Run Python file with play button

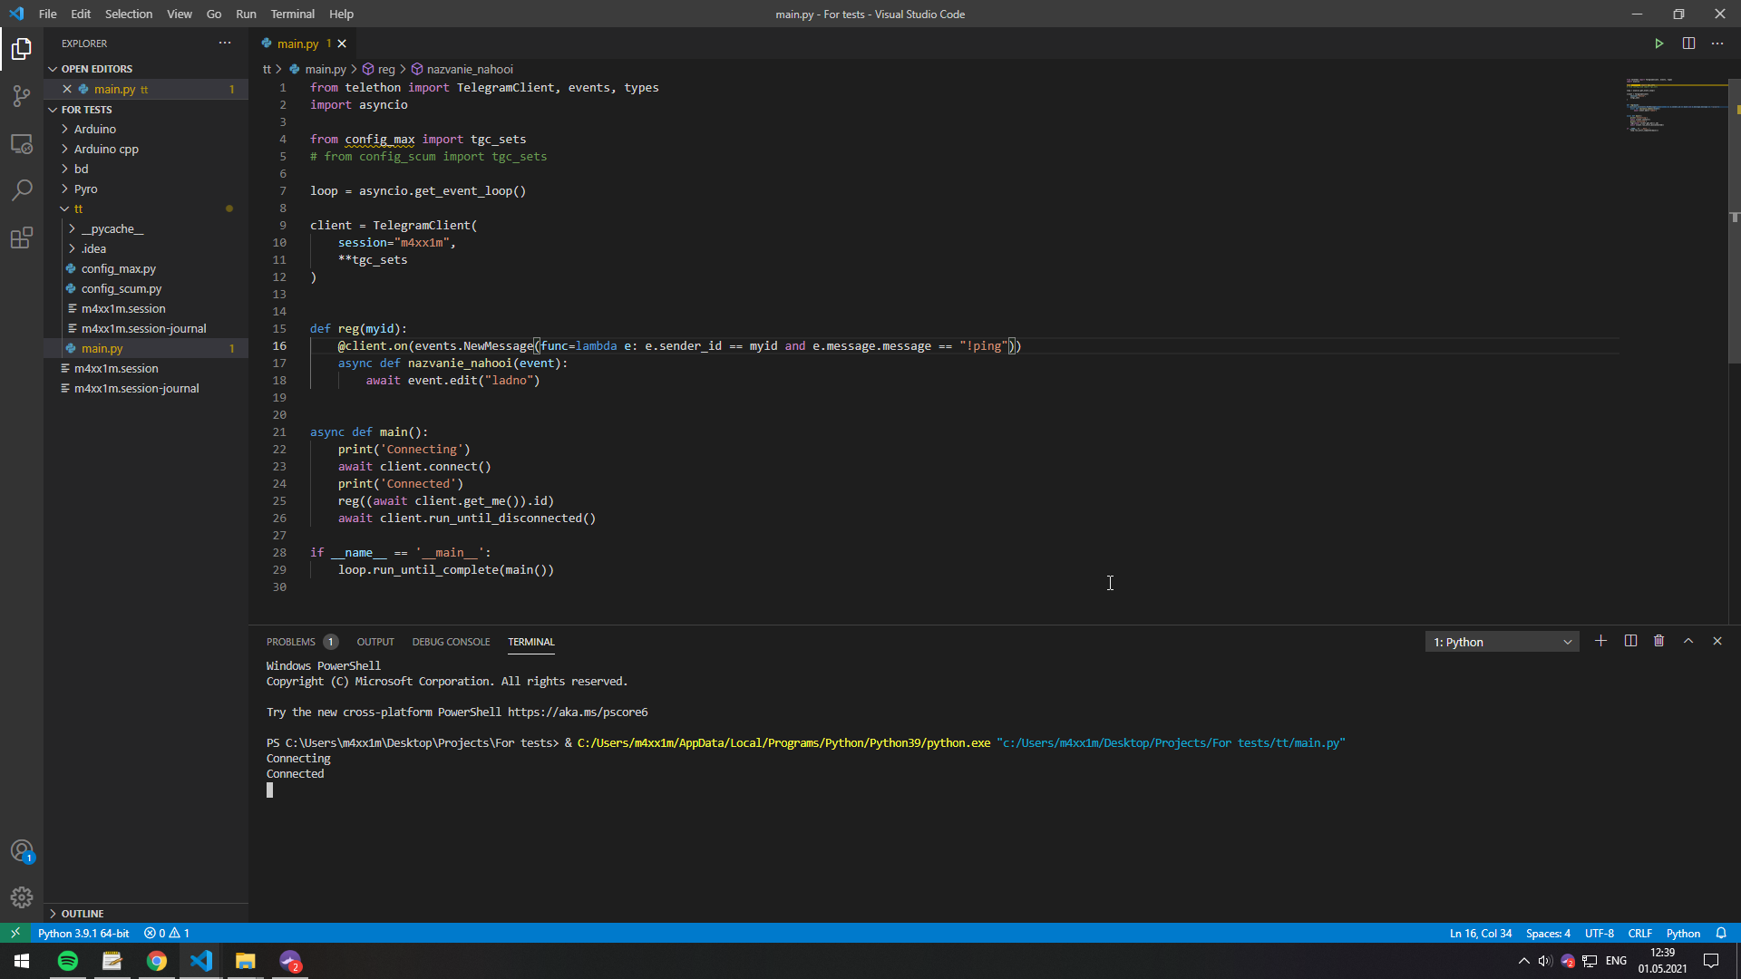[1658, 44]
